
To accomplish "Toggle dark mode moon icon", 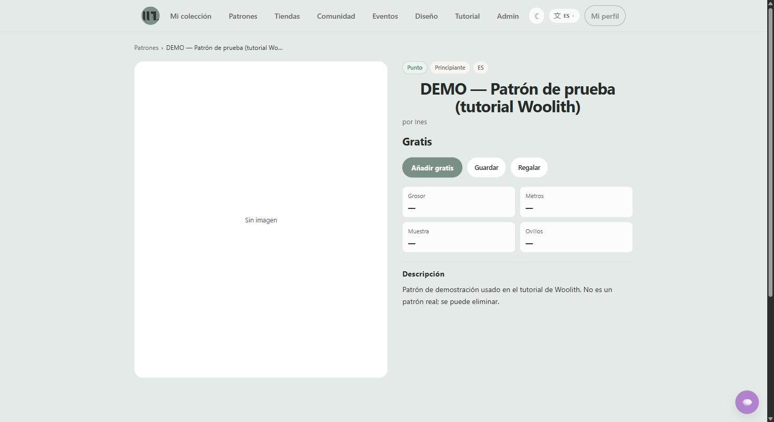I will [x=536, y=16].
